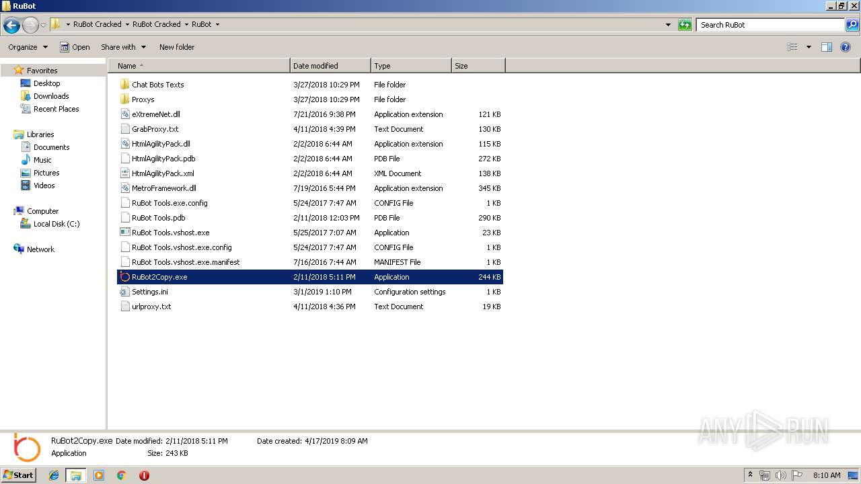Toggle the preview pane icon
Viewport: 861px width, 484px height.
pos(827,47)
